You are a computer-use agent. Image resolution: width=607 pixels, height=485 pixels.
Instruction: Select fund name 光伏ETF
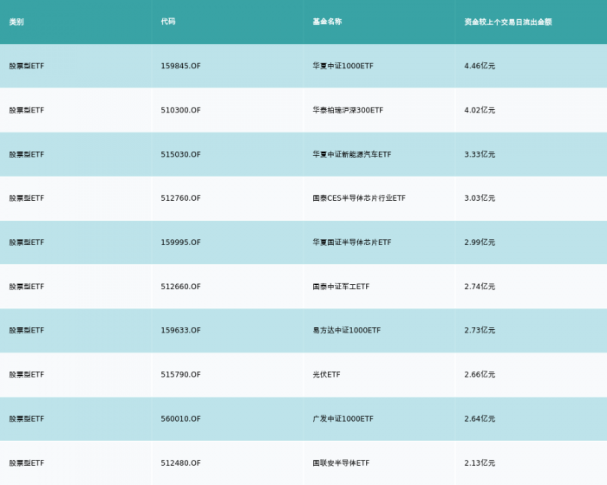click(326, 375)
